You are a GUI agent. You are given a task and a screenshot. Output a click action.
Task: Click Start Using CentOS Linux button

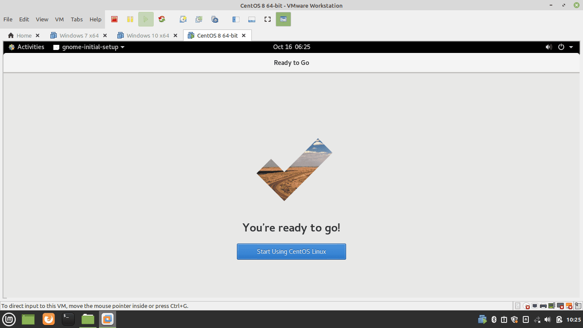[291, 252]
